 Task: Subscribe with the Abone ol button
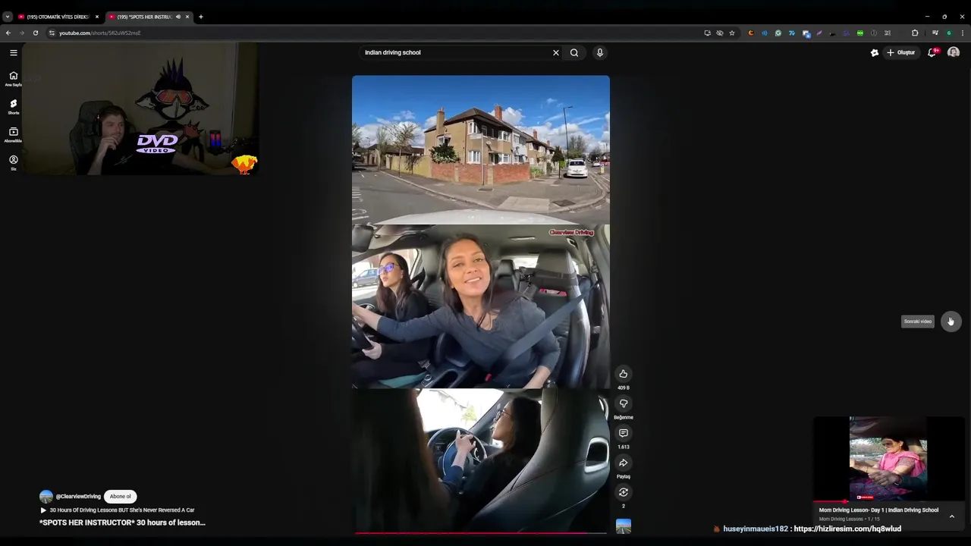[x=120, y=497]
